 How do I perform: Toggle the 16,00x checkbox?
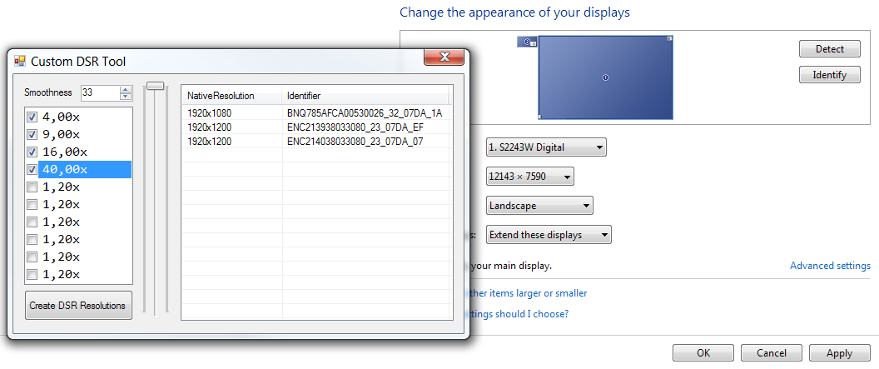[x=32, y=152]
